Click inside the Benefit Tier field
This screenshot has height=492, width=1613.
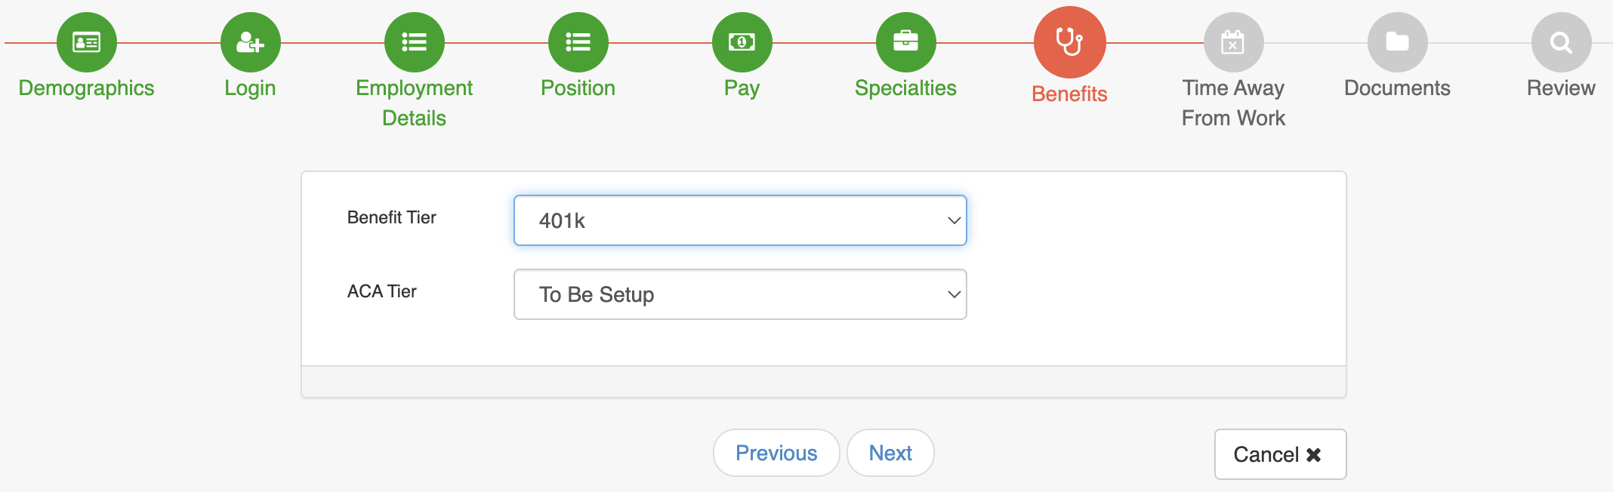680,220
